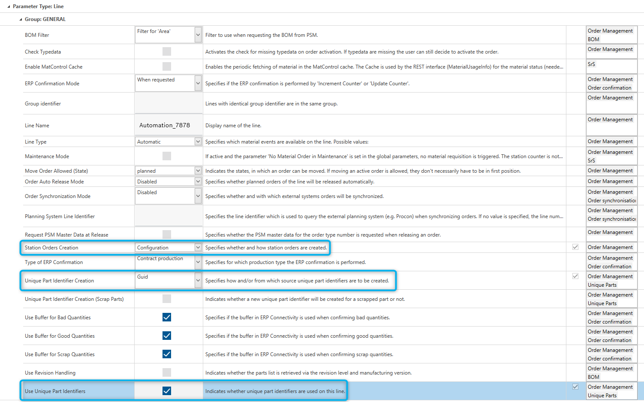
Task: Uncheck Use Buffer for Good Quantities
Action: click(x=166, y=336)
